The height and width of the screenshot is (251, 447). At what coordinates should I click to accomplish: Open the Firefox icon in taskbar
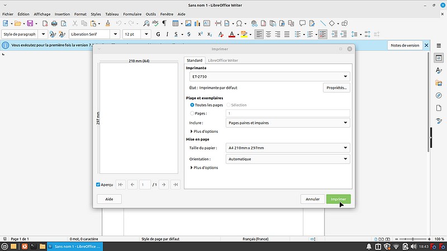25,247
